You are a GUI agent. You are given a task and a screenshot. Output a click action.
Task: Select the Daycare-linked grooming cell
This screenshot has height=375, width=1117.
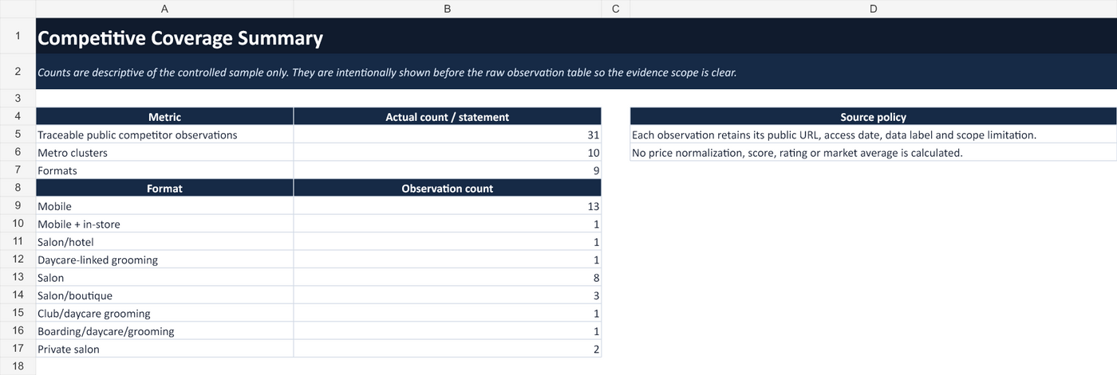[164, 260]
